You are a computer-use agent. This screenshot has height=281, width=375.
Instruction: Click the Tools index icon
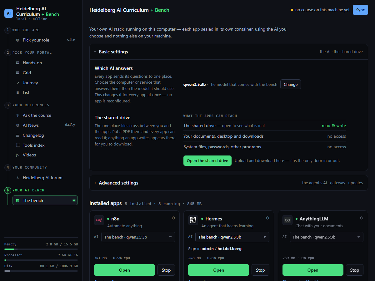(x=17, y=145)
